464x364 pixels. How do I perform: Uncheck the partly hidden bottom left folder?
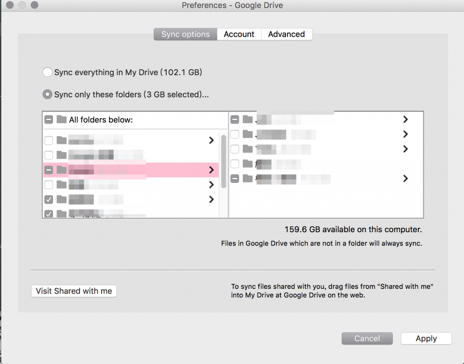click(49, 214)
